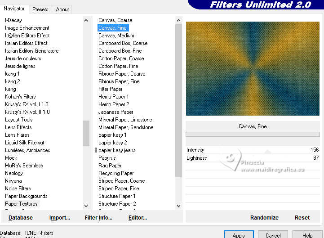
Task: Open the Presets tab
Action: point(40,9)
